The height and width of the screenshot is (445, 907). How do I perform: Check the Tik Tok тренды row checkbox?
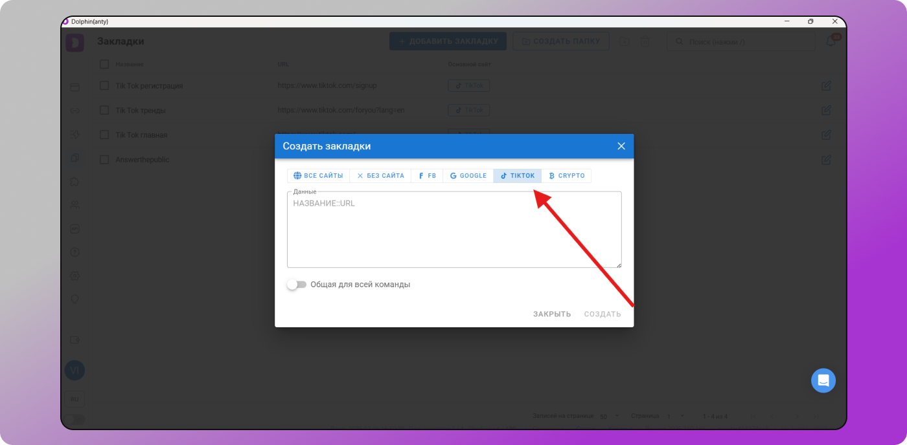tap(104, 110)
